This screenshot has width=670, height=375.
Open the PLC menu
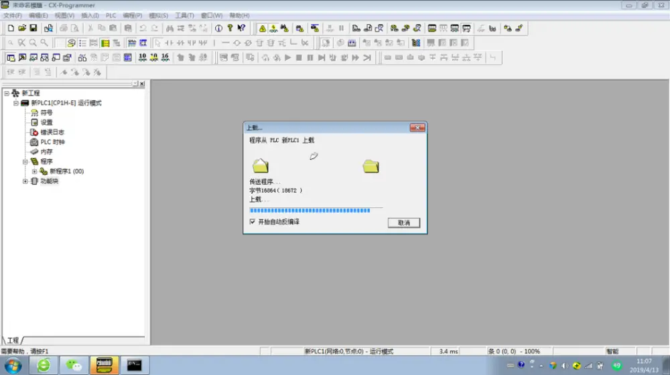111,15
